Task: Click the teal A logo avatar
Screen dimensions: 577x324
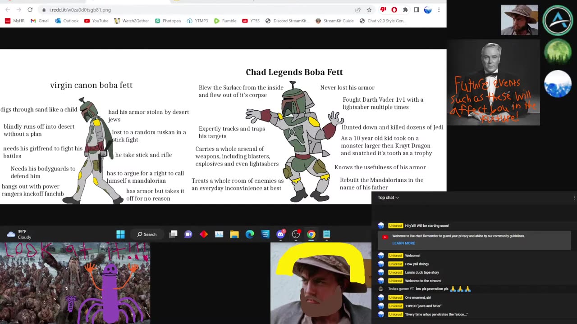Action: (558, 20)
